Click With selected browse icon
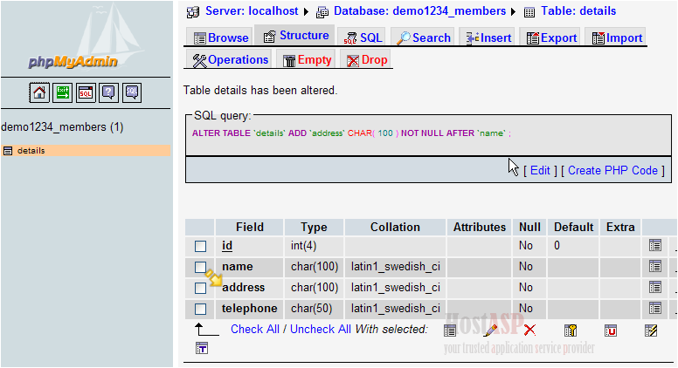678x368 pixels. tap(450, 331)
